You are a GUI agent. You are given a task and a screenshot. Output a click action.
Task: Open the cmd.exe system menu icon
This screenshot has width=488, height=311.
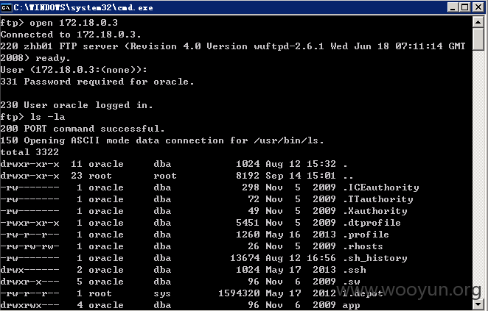(6, 7)
